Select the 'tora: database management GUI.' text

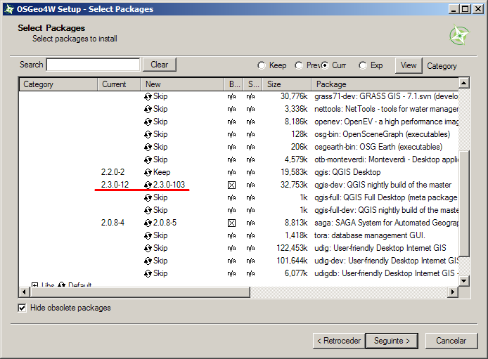point(370,235)
